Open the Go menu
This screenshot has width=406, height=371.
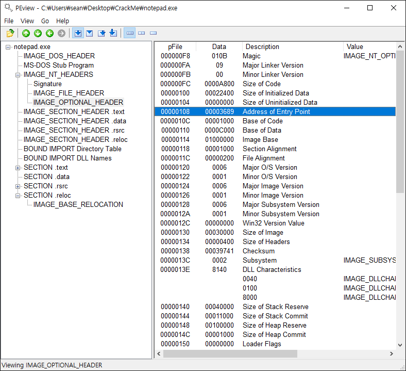coord(45,21)
